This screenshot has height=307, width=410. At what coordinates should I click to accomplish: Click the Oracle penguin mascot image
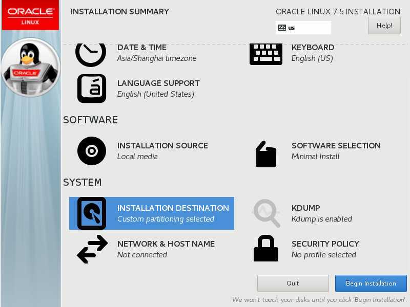coord(31,68)
